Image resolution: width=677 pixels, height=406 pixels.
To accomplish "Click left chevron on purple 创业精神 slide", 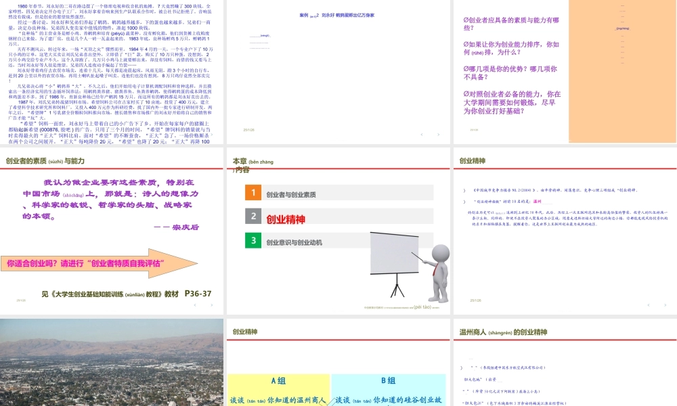I will [649, 304].
